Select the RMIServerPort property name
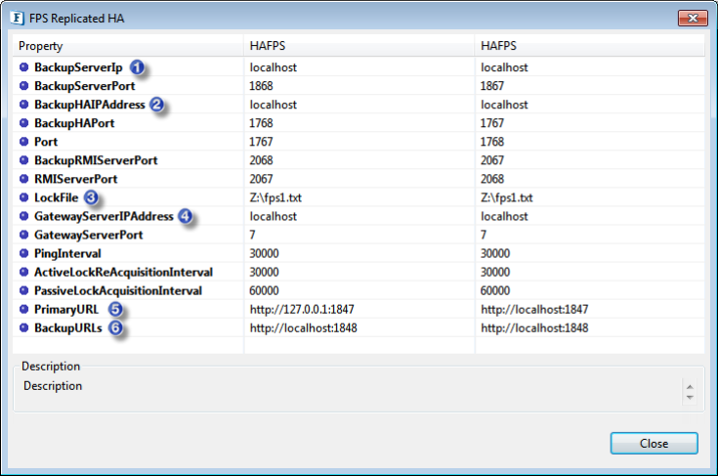 coord(75,179)
